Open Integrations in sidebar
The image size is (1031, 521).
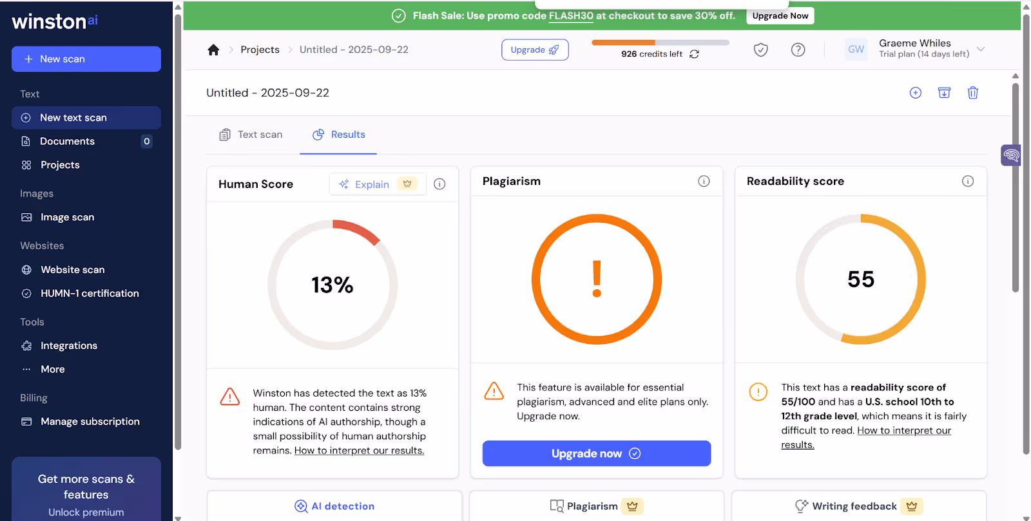point(86,346)
